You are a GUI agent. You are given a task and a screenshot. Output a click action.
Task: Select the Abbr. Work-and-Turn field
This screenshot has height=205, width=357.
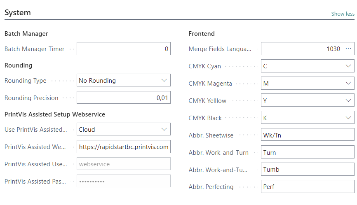click(308, 152)
